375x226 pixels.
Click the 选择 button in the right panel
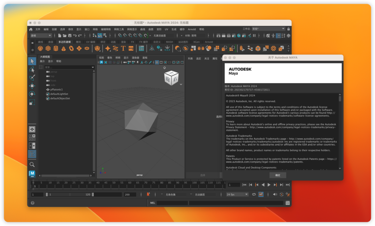202,175
